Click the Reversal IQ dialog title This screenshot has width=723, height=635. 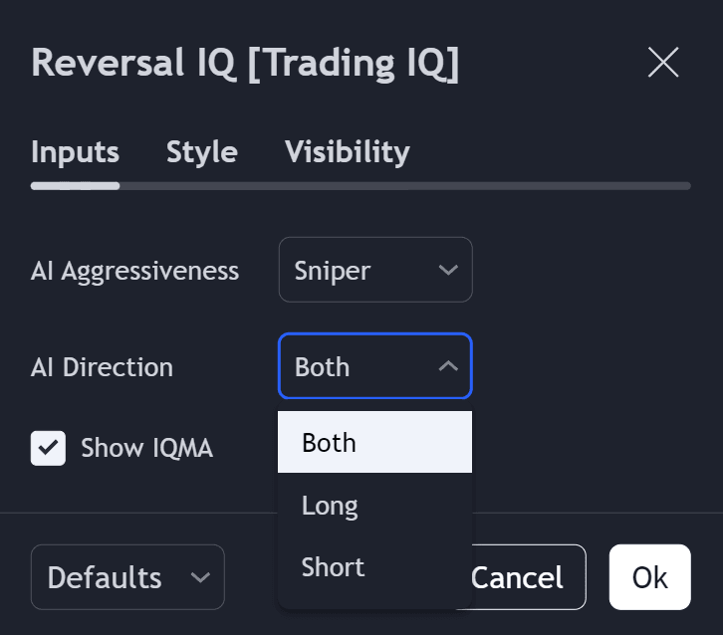click(245, 63)
